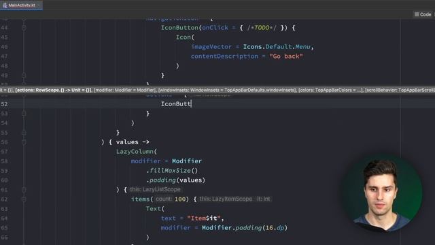This screenshot has height=245, width=435.
Task: Collapse the items block fold at line 62
Action: (24, 199)
